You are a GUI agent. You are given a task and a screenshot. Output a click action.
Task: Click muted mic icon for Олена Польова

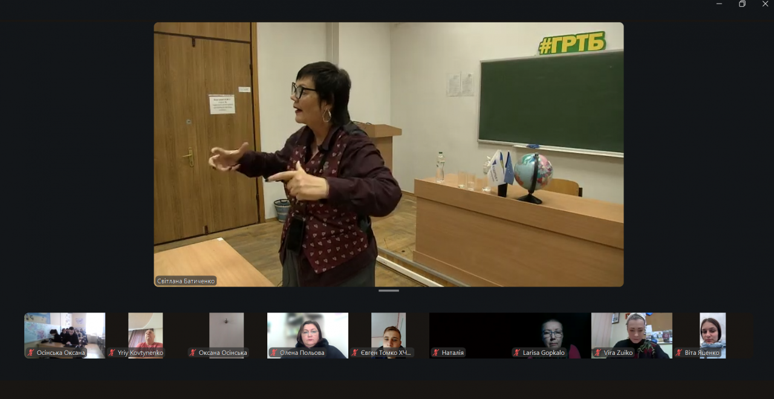(274, 353)
